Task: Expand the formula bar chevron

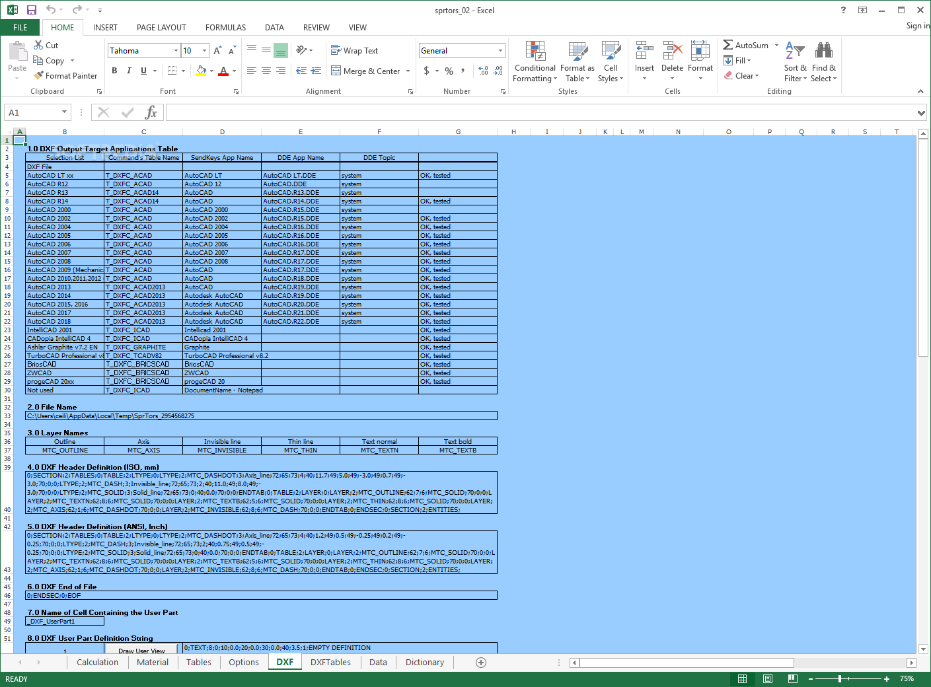Action: click(921, 113)
